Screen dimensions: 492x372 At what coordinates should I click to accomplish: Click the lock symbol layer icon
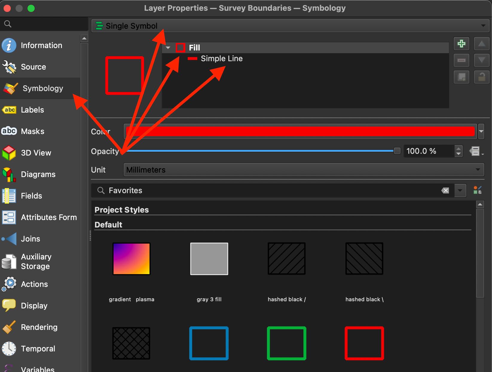click(482, 77)
